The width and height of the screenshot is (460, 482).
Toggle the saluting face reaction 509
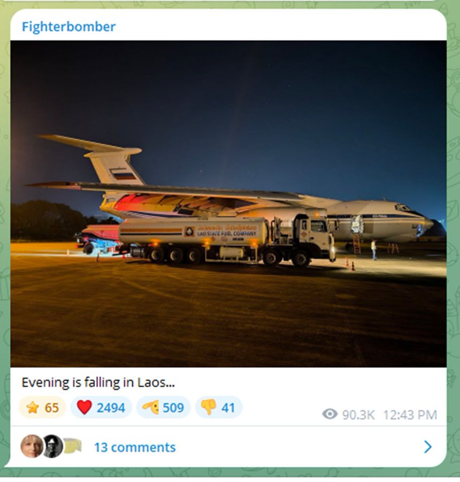[163, 408]
